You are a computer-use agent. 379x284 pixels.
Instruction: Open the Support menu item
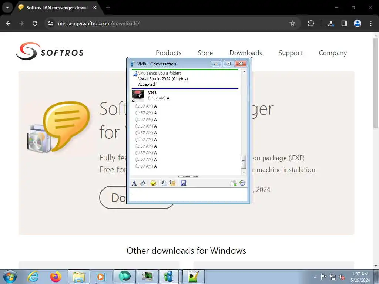pos(290,53)
